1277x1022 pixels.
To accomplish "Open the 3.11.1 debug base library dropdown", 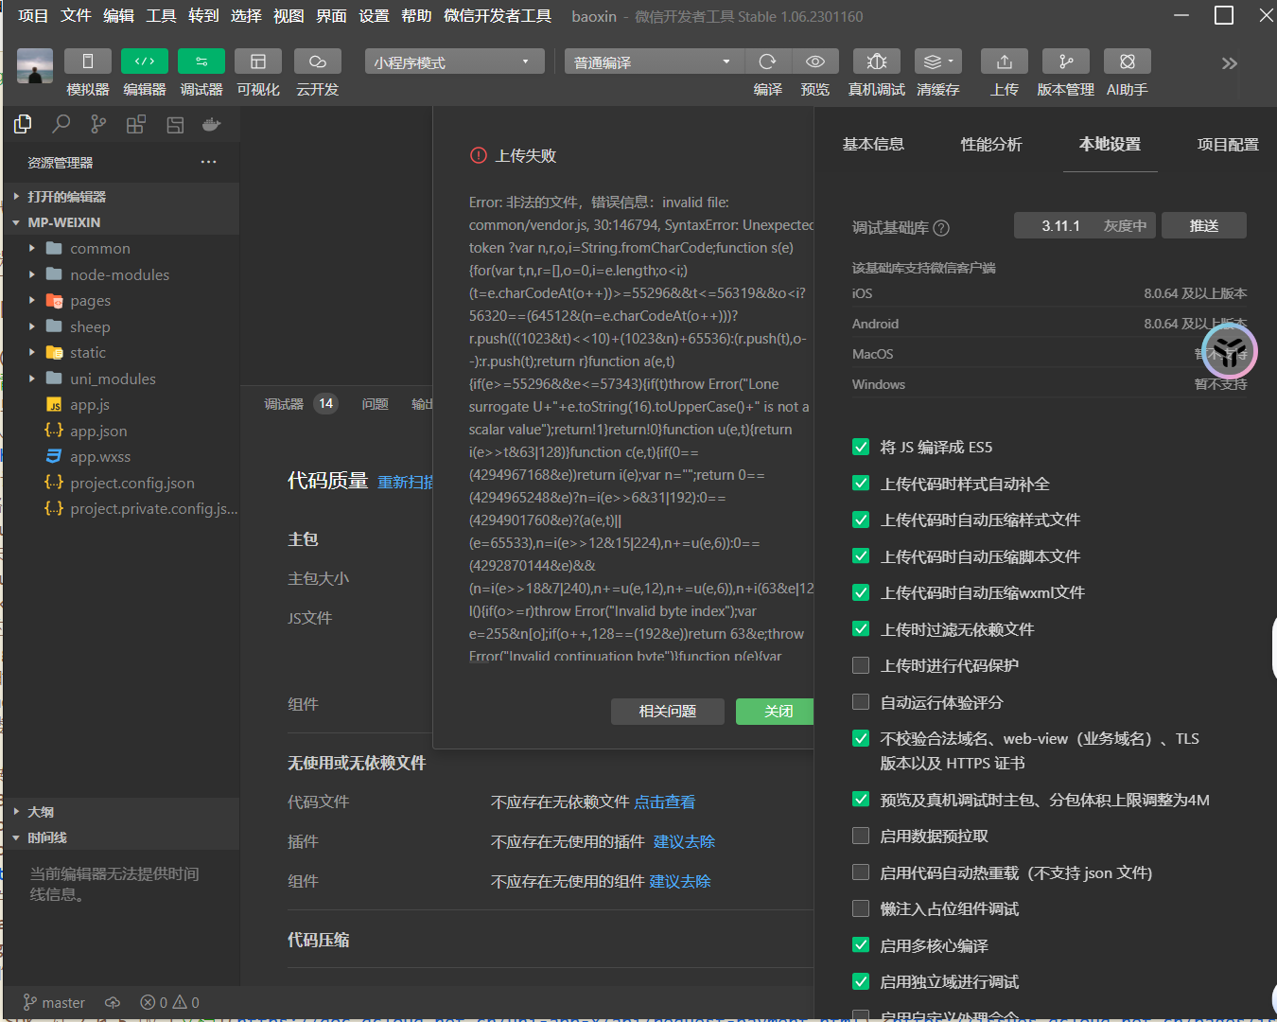I will click(1085, 225).
